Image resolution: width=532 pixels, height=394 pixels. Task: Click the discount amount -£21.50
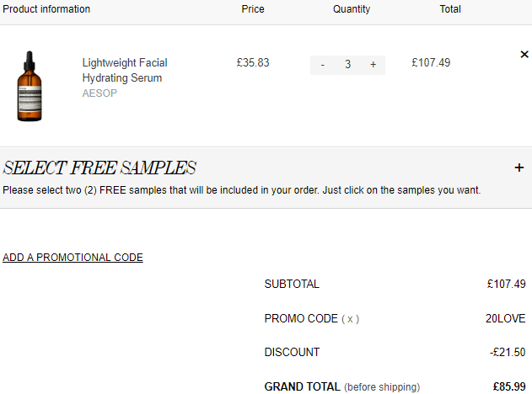508,353
